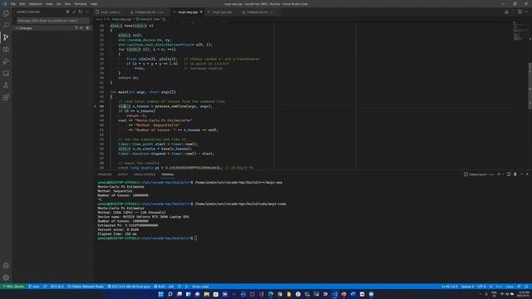
Task: Switch to the Problems panel tab
Action: pyautogui.click(x=105, y=174)
